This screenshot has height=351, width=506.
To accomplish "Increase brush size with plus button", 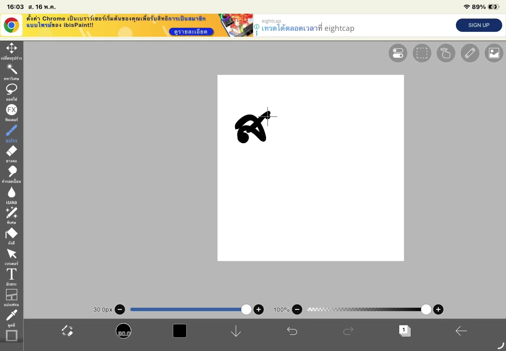I will [x=259, y=309].
